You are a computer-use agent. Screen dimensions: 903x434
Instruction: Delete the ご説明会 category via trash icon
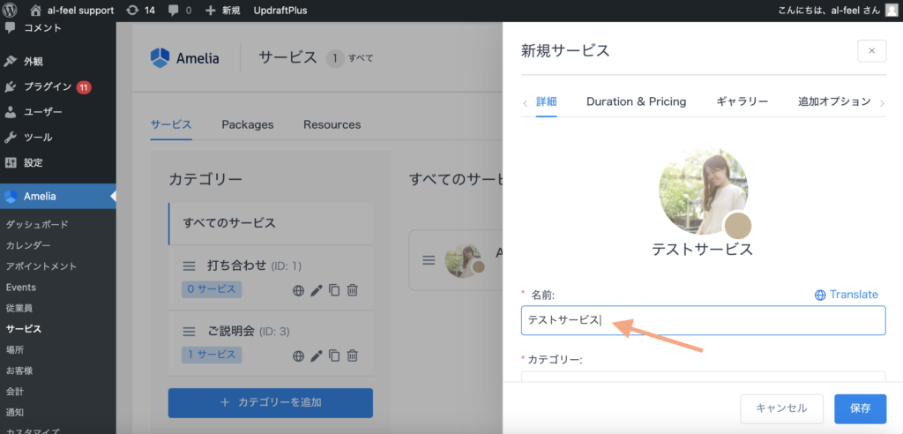(x=352, y=355)
